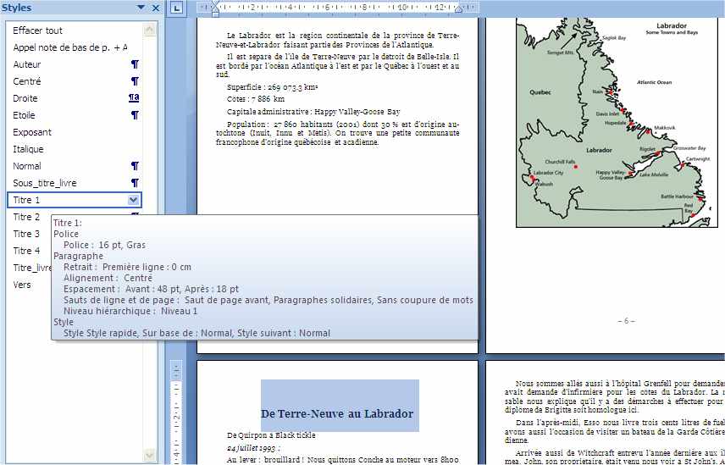Open the Styles pane options dropdown arrow

(x=141, y=8)
